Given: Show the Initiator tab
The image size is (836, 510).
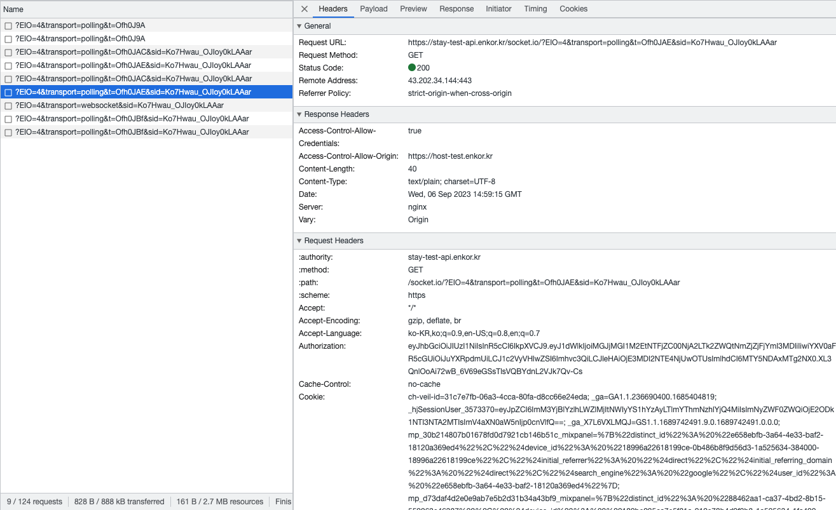Looking at the screenshot, I should [498, 9].
